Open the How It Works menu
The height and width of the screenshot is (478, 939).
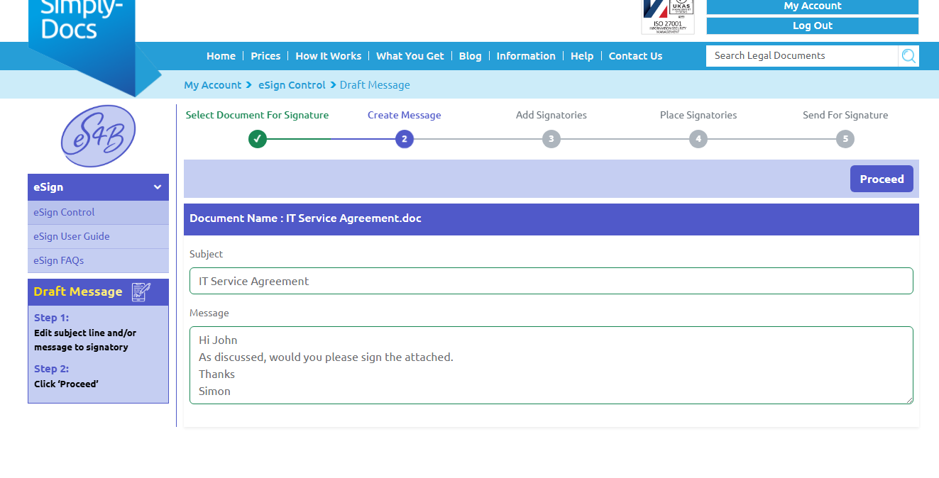tap(328, 56)
